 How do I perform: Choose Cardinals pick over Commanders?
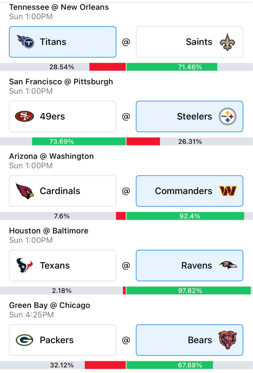(x=63, y=191)
